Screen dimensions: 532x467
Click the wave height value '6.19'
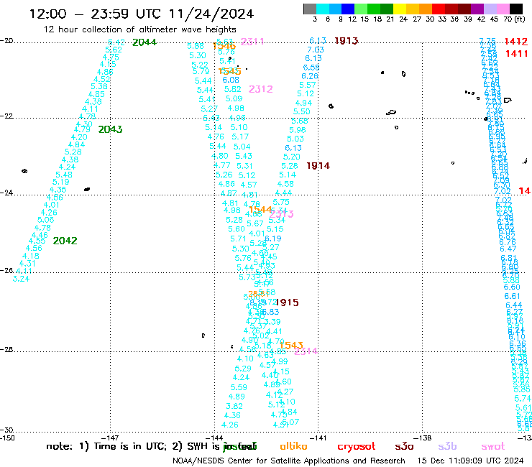[x=272, y=239]
